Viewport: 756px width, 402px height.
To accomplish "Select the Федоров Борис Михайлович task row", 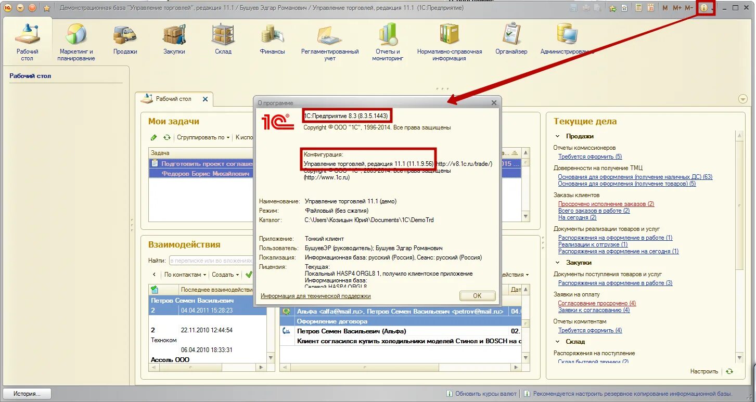I will (201, 174).
